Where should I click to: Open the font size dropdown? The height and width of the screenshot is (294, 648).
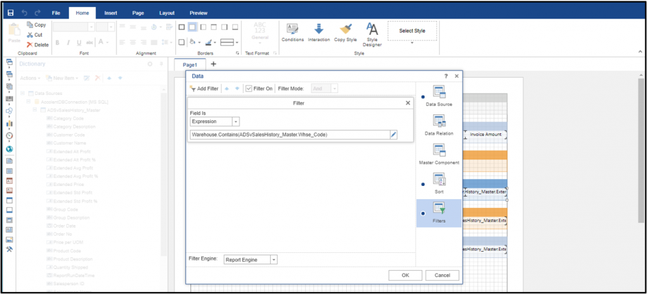[111, 27]
